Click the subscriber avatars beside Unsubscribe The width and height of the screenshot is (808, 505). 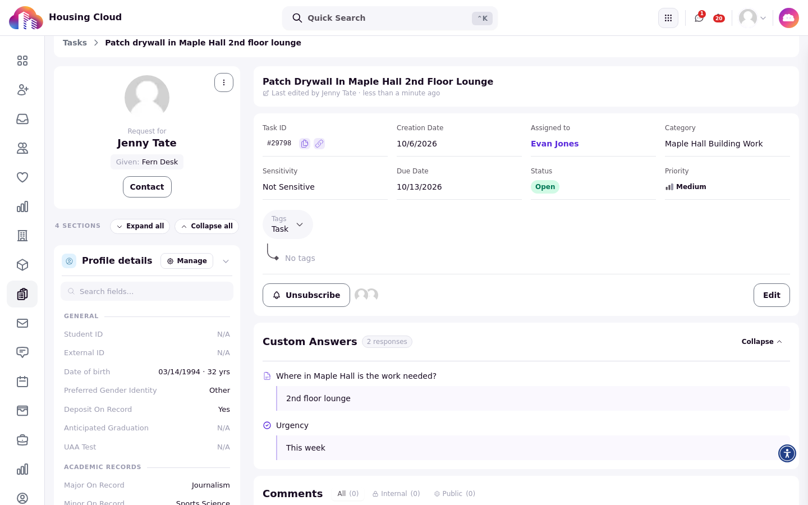[x=366, y=295]
